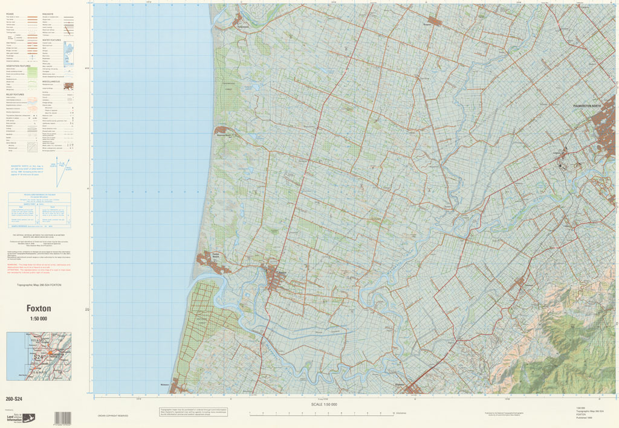Click the WATER FEATURES legend heading
The image size is (619, 428).
tap(52, 40)
